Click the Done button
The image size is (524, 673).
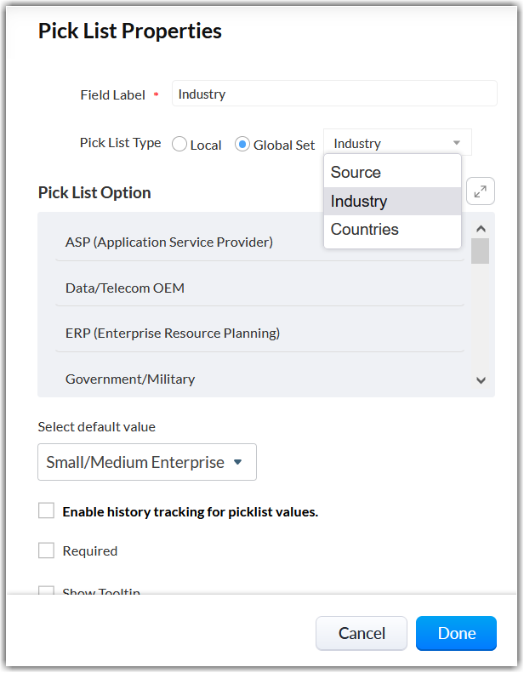coord(456,633)
